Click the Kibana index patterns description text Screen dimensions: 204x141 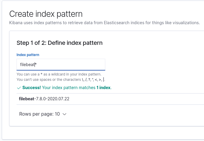point(104,23)
